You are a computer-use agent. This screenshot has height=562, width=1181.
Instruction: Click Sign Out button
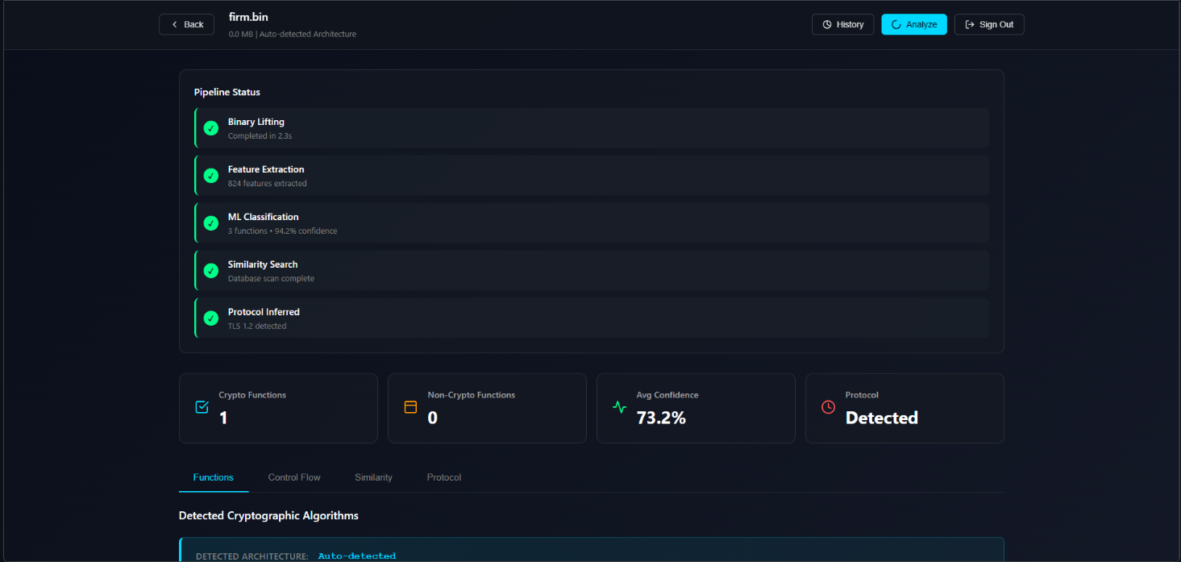click(989, 24)
